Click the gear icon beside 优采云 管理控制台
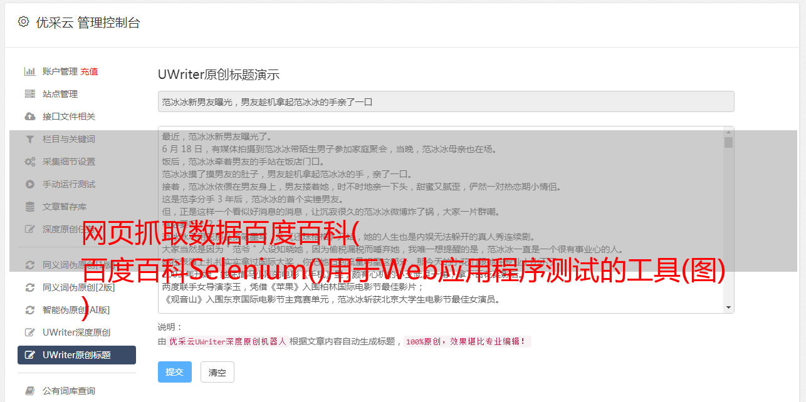The height and width of the screenshot is (402, 806). [x=23, y=22]
